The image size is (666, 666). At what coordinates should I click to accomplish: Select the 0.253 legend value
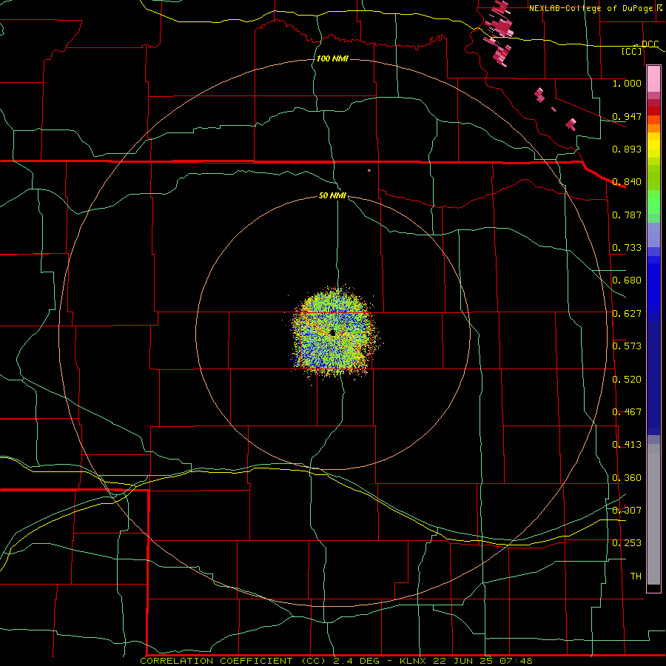pos(627,543)
